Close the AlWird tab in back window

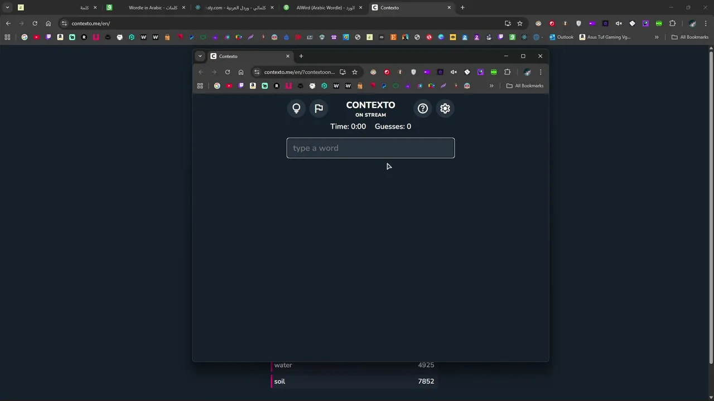coord(360,8)
